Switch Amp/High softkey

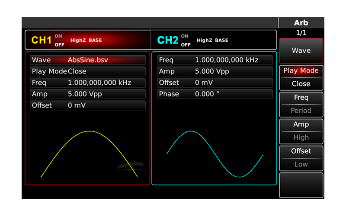[301, 131]
